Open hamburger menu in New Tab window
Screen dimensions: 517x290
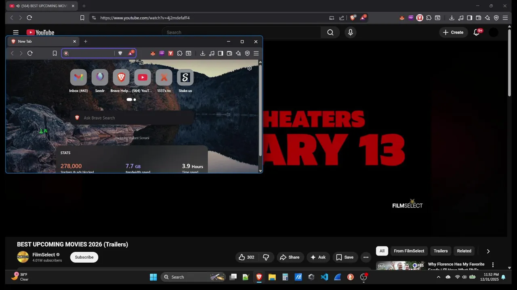pos(256,53)
